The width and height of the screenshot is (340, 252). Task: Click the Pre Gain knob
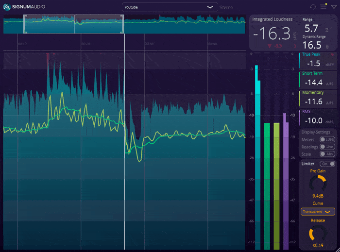point(317,184)
